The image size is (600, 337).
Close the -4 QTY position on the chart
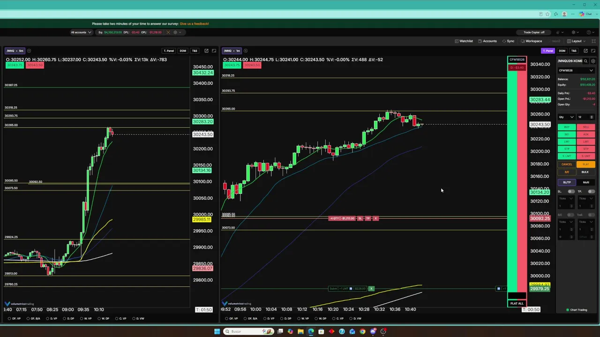[x=375, y=219]
